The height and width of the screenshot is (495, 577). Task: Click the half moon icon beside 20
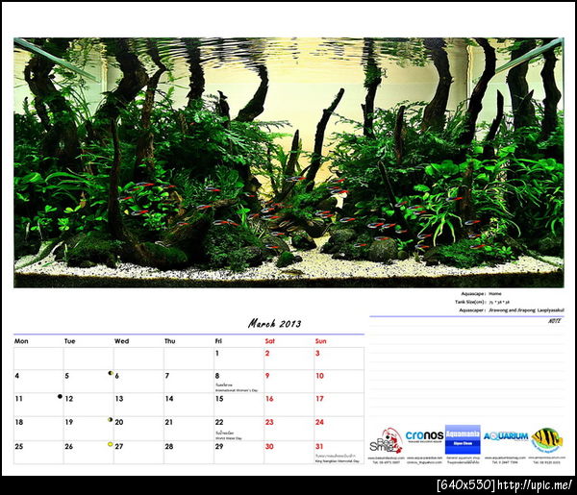click(110, 419)
